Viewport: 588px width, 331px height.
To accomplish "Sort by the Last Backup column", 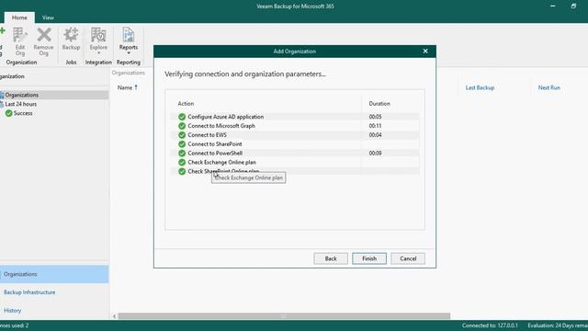I will pyautogui.click(x=480, y=87).
